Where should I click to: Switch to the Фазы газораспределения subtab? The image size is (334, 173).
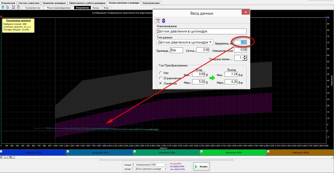(x=59, y=8)
